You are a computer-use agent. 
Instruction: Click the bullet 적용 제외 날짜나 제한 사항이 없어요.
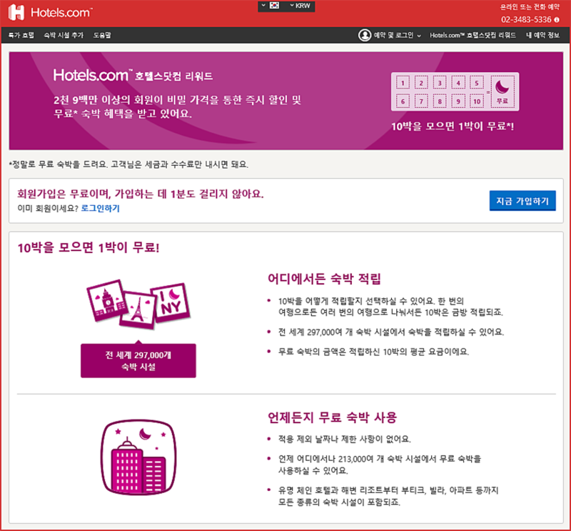pos(344,439)
